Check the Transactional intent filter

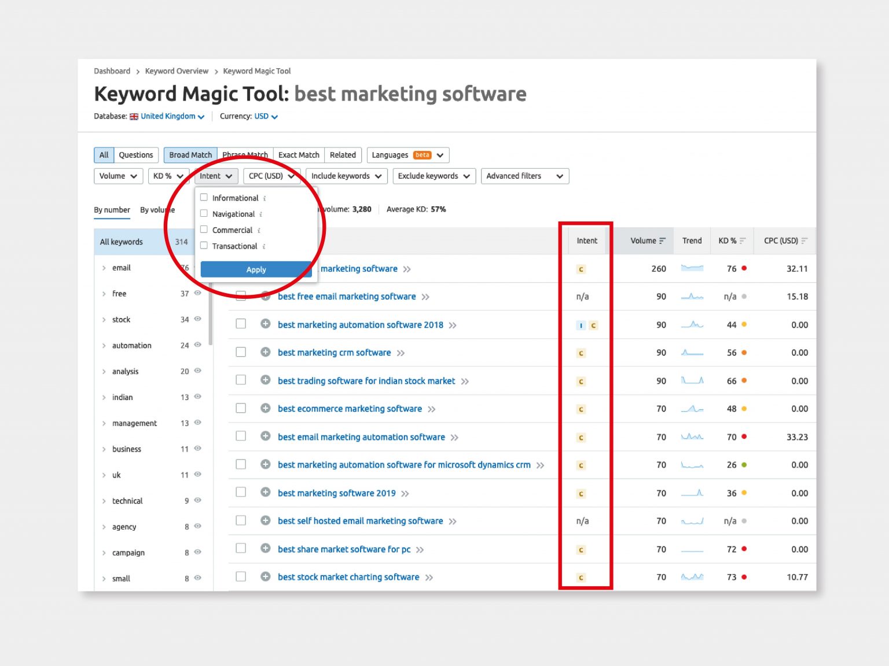point(204,245)
